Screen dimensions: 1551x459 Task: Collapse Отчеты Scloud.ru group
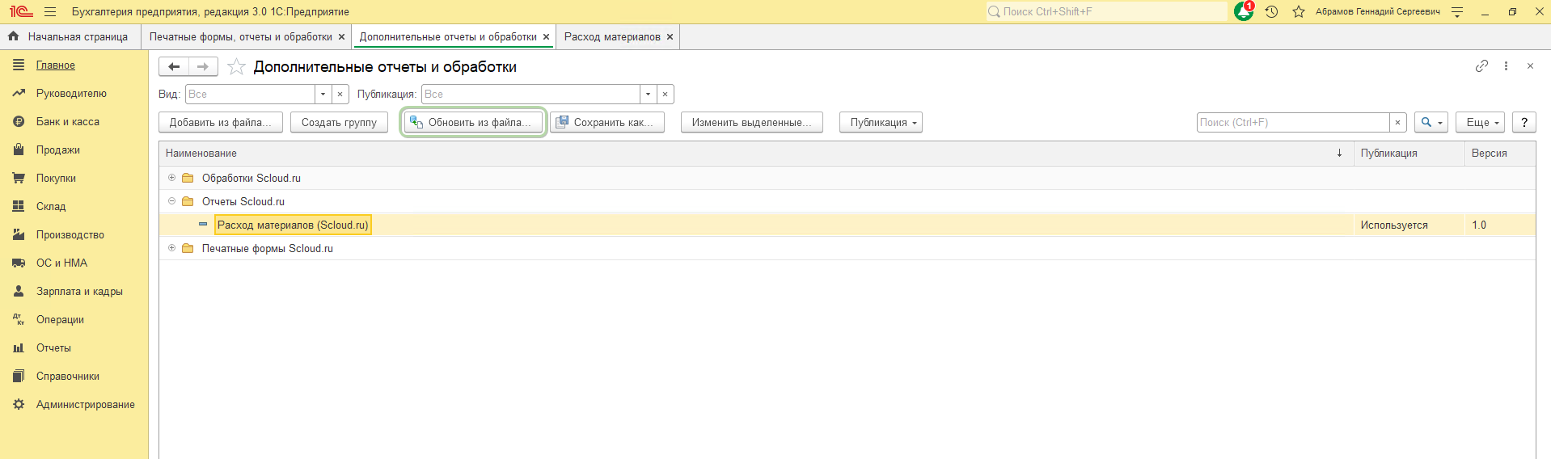(171, 201)
